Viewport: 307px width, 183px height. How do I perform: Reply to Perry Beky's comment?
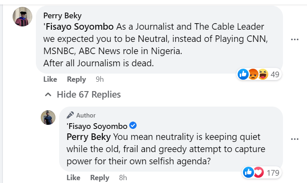[x=76, y=79]
